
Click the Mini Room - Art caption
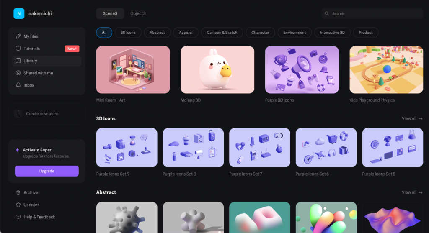click(111, 100)
